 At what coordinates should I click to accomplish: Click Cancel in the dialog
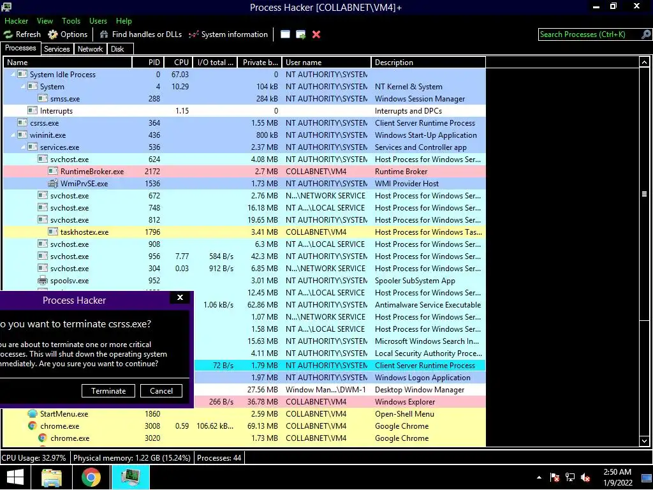(x=161, y=391)
